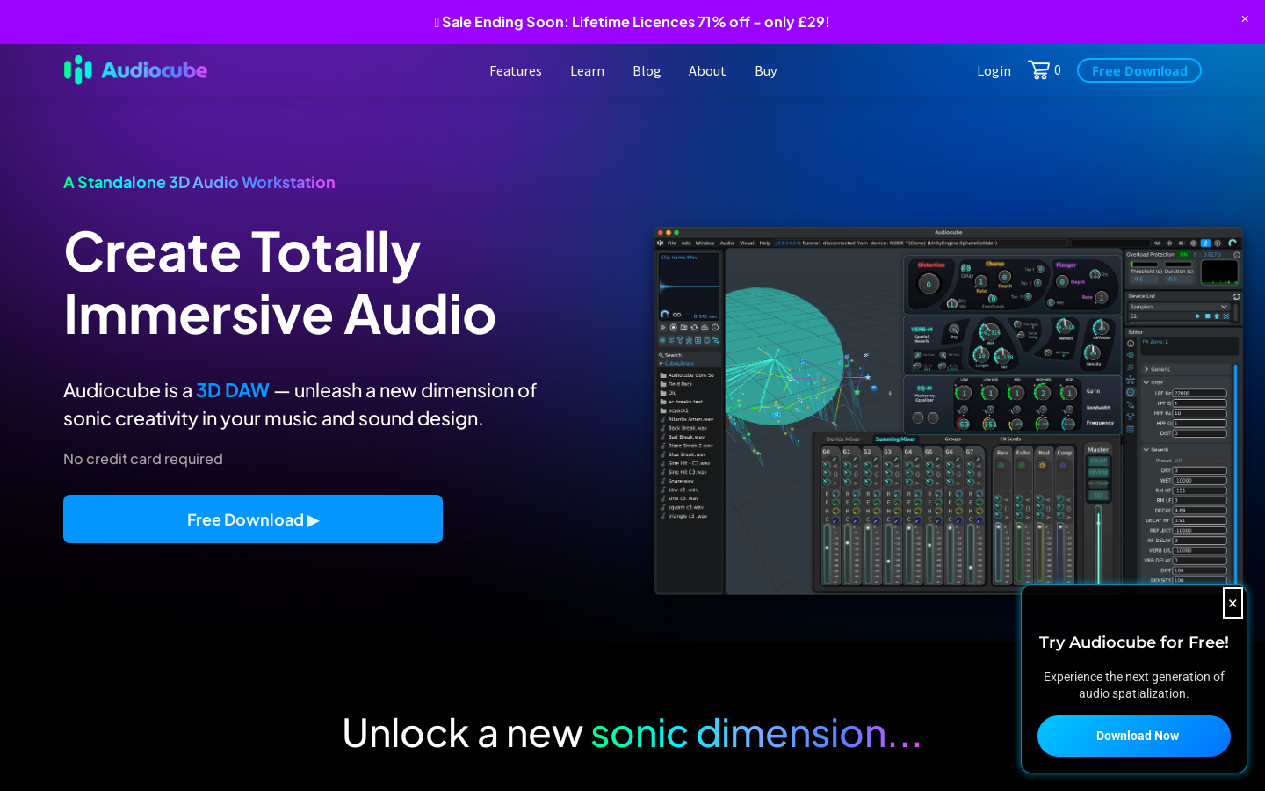Follow the 3D DAW link
The width and height of the screenshot is (1265, 791).
pyautogui.click(x=233, y=390)
